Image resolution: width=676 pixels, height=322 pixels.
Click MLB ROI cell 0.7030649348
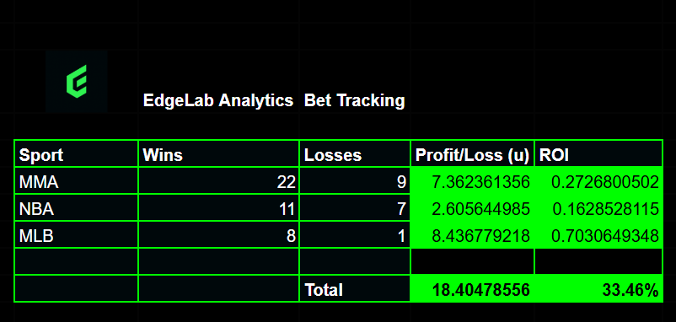click(598, 235)
